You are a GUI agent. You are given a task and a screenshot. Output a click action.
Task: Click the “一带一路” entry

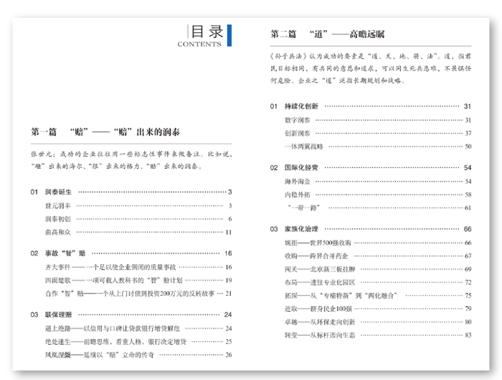[300, 208]
